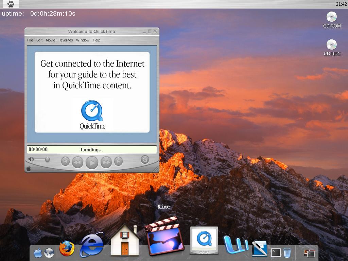The width and height of the screenshot is (348, 261).
Task: Click the paw icon in top panel
Action: 11,4
